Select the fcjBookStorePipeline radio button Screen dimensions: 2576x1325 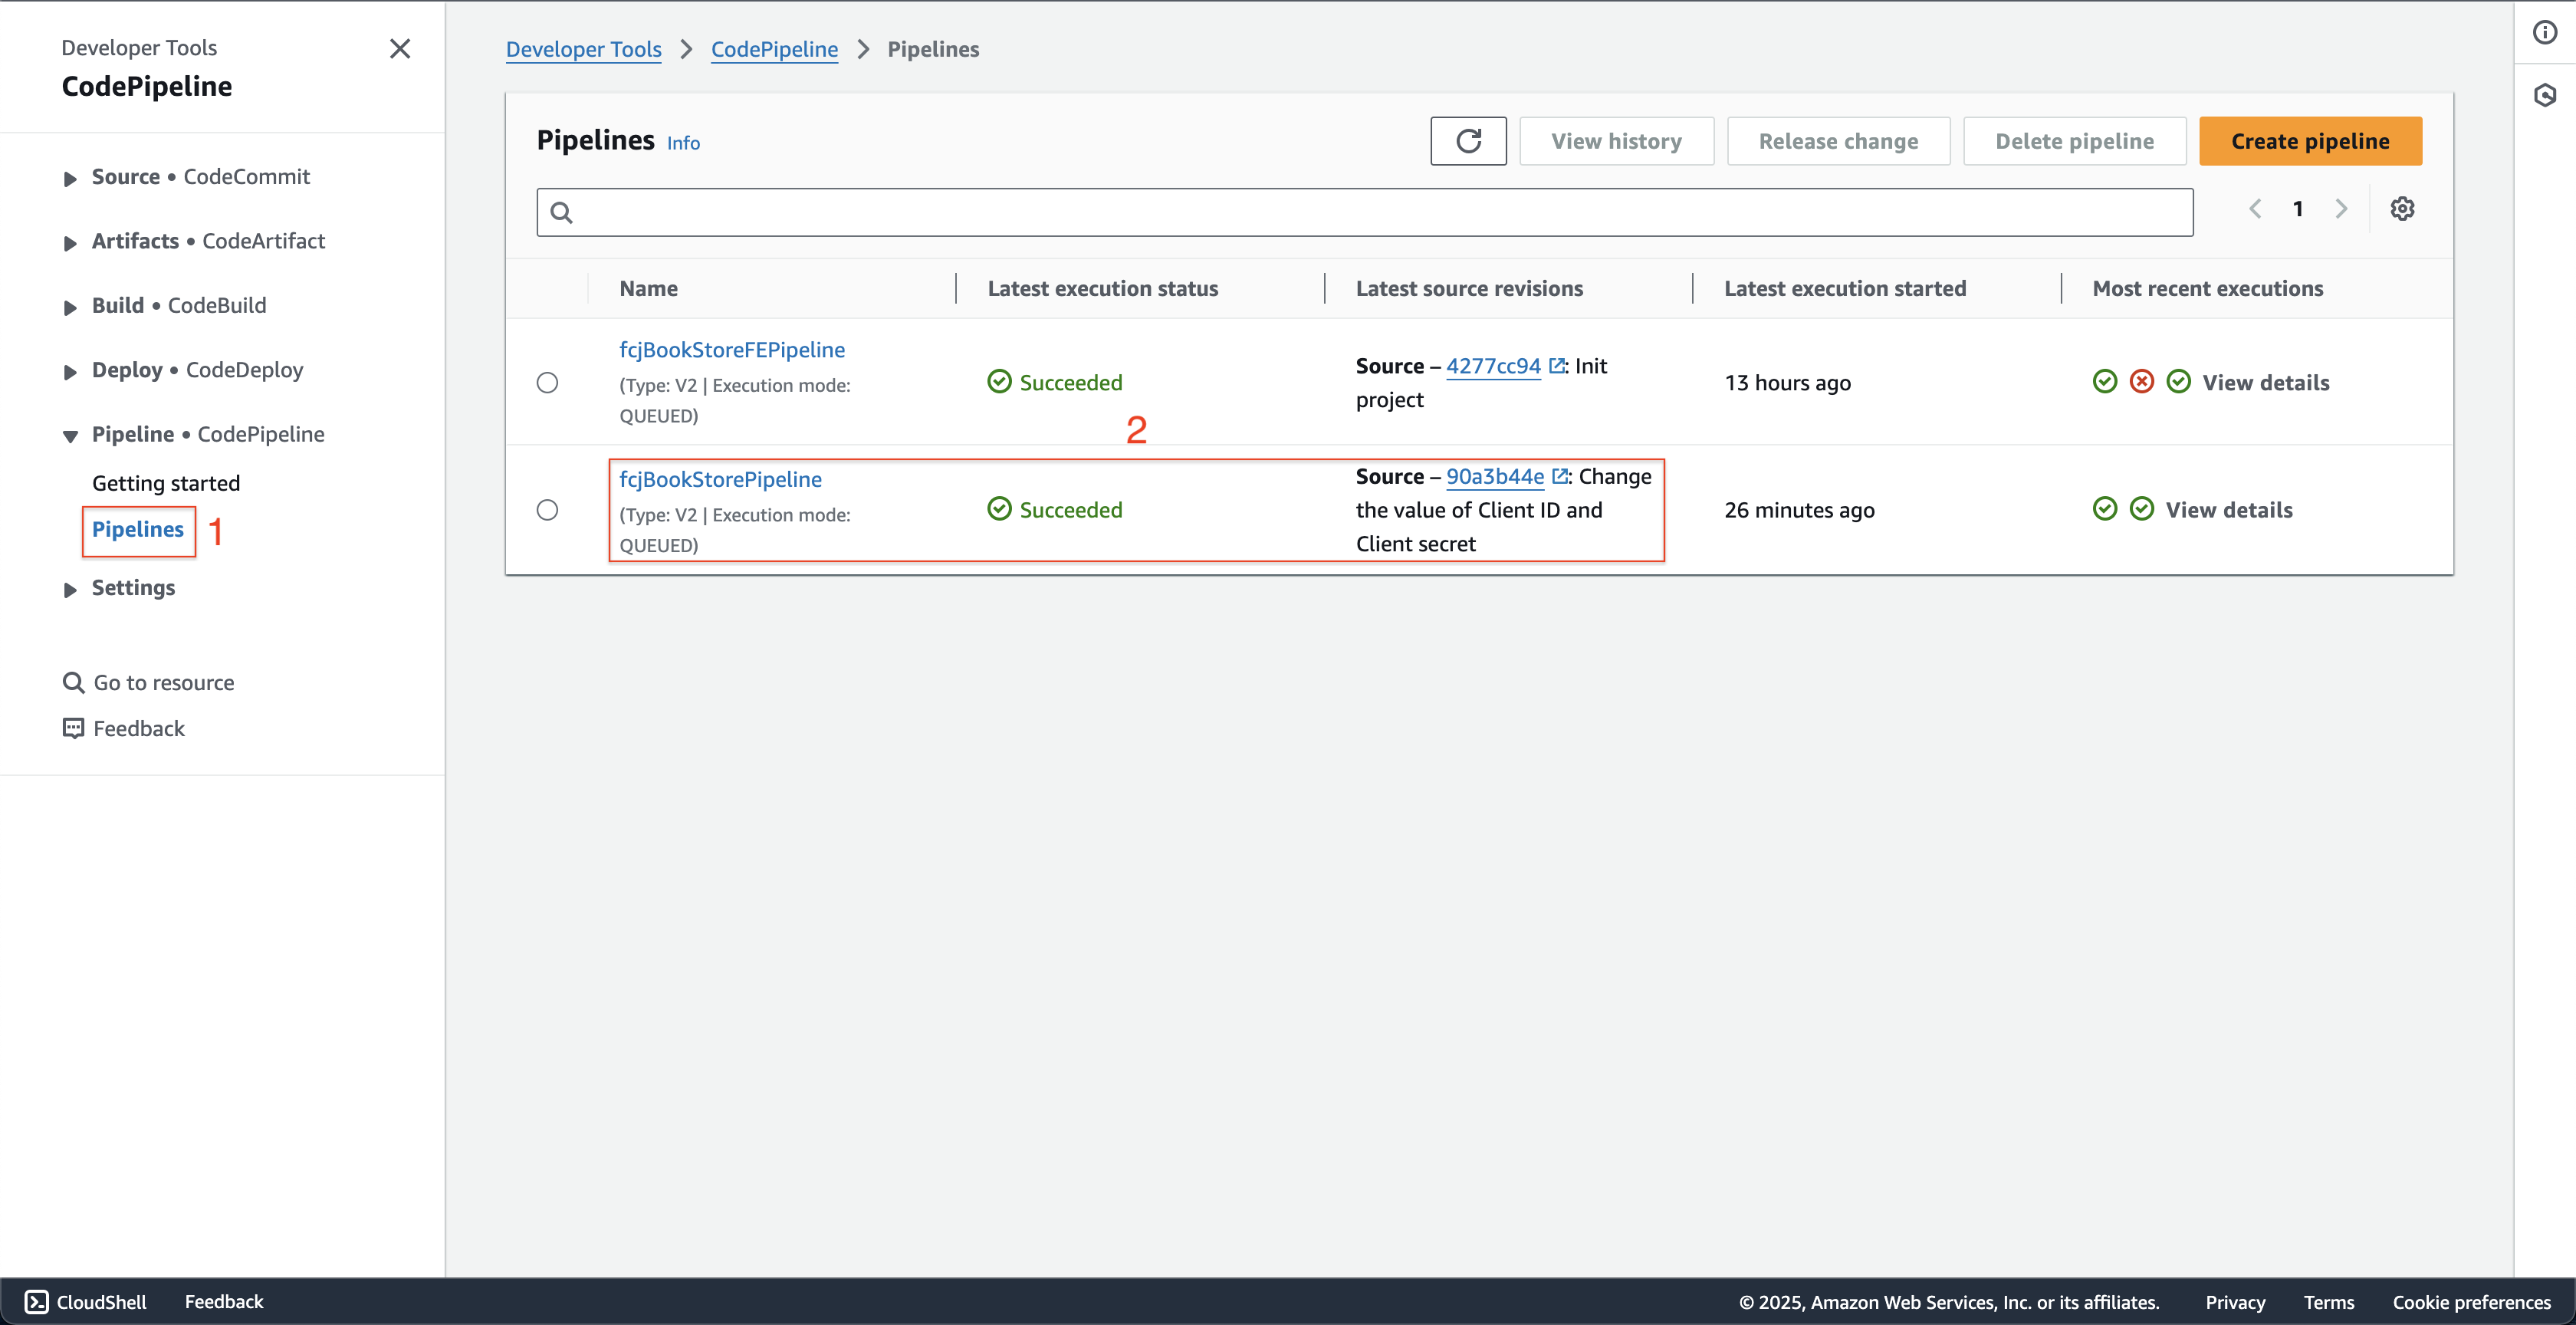tap(547, 510)
